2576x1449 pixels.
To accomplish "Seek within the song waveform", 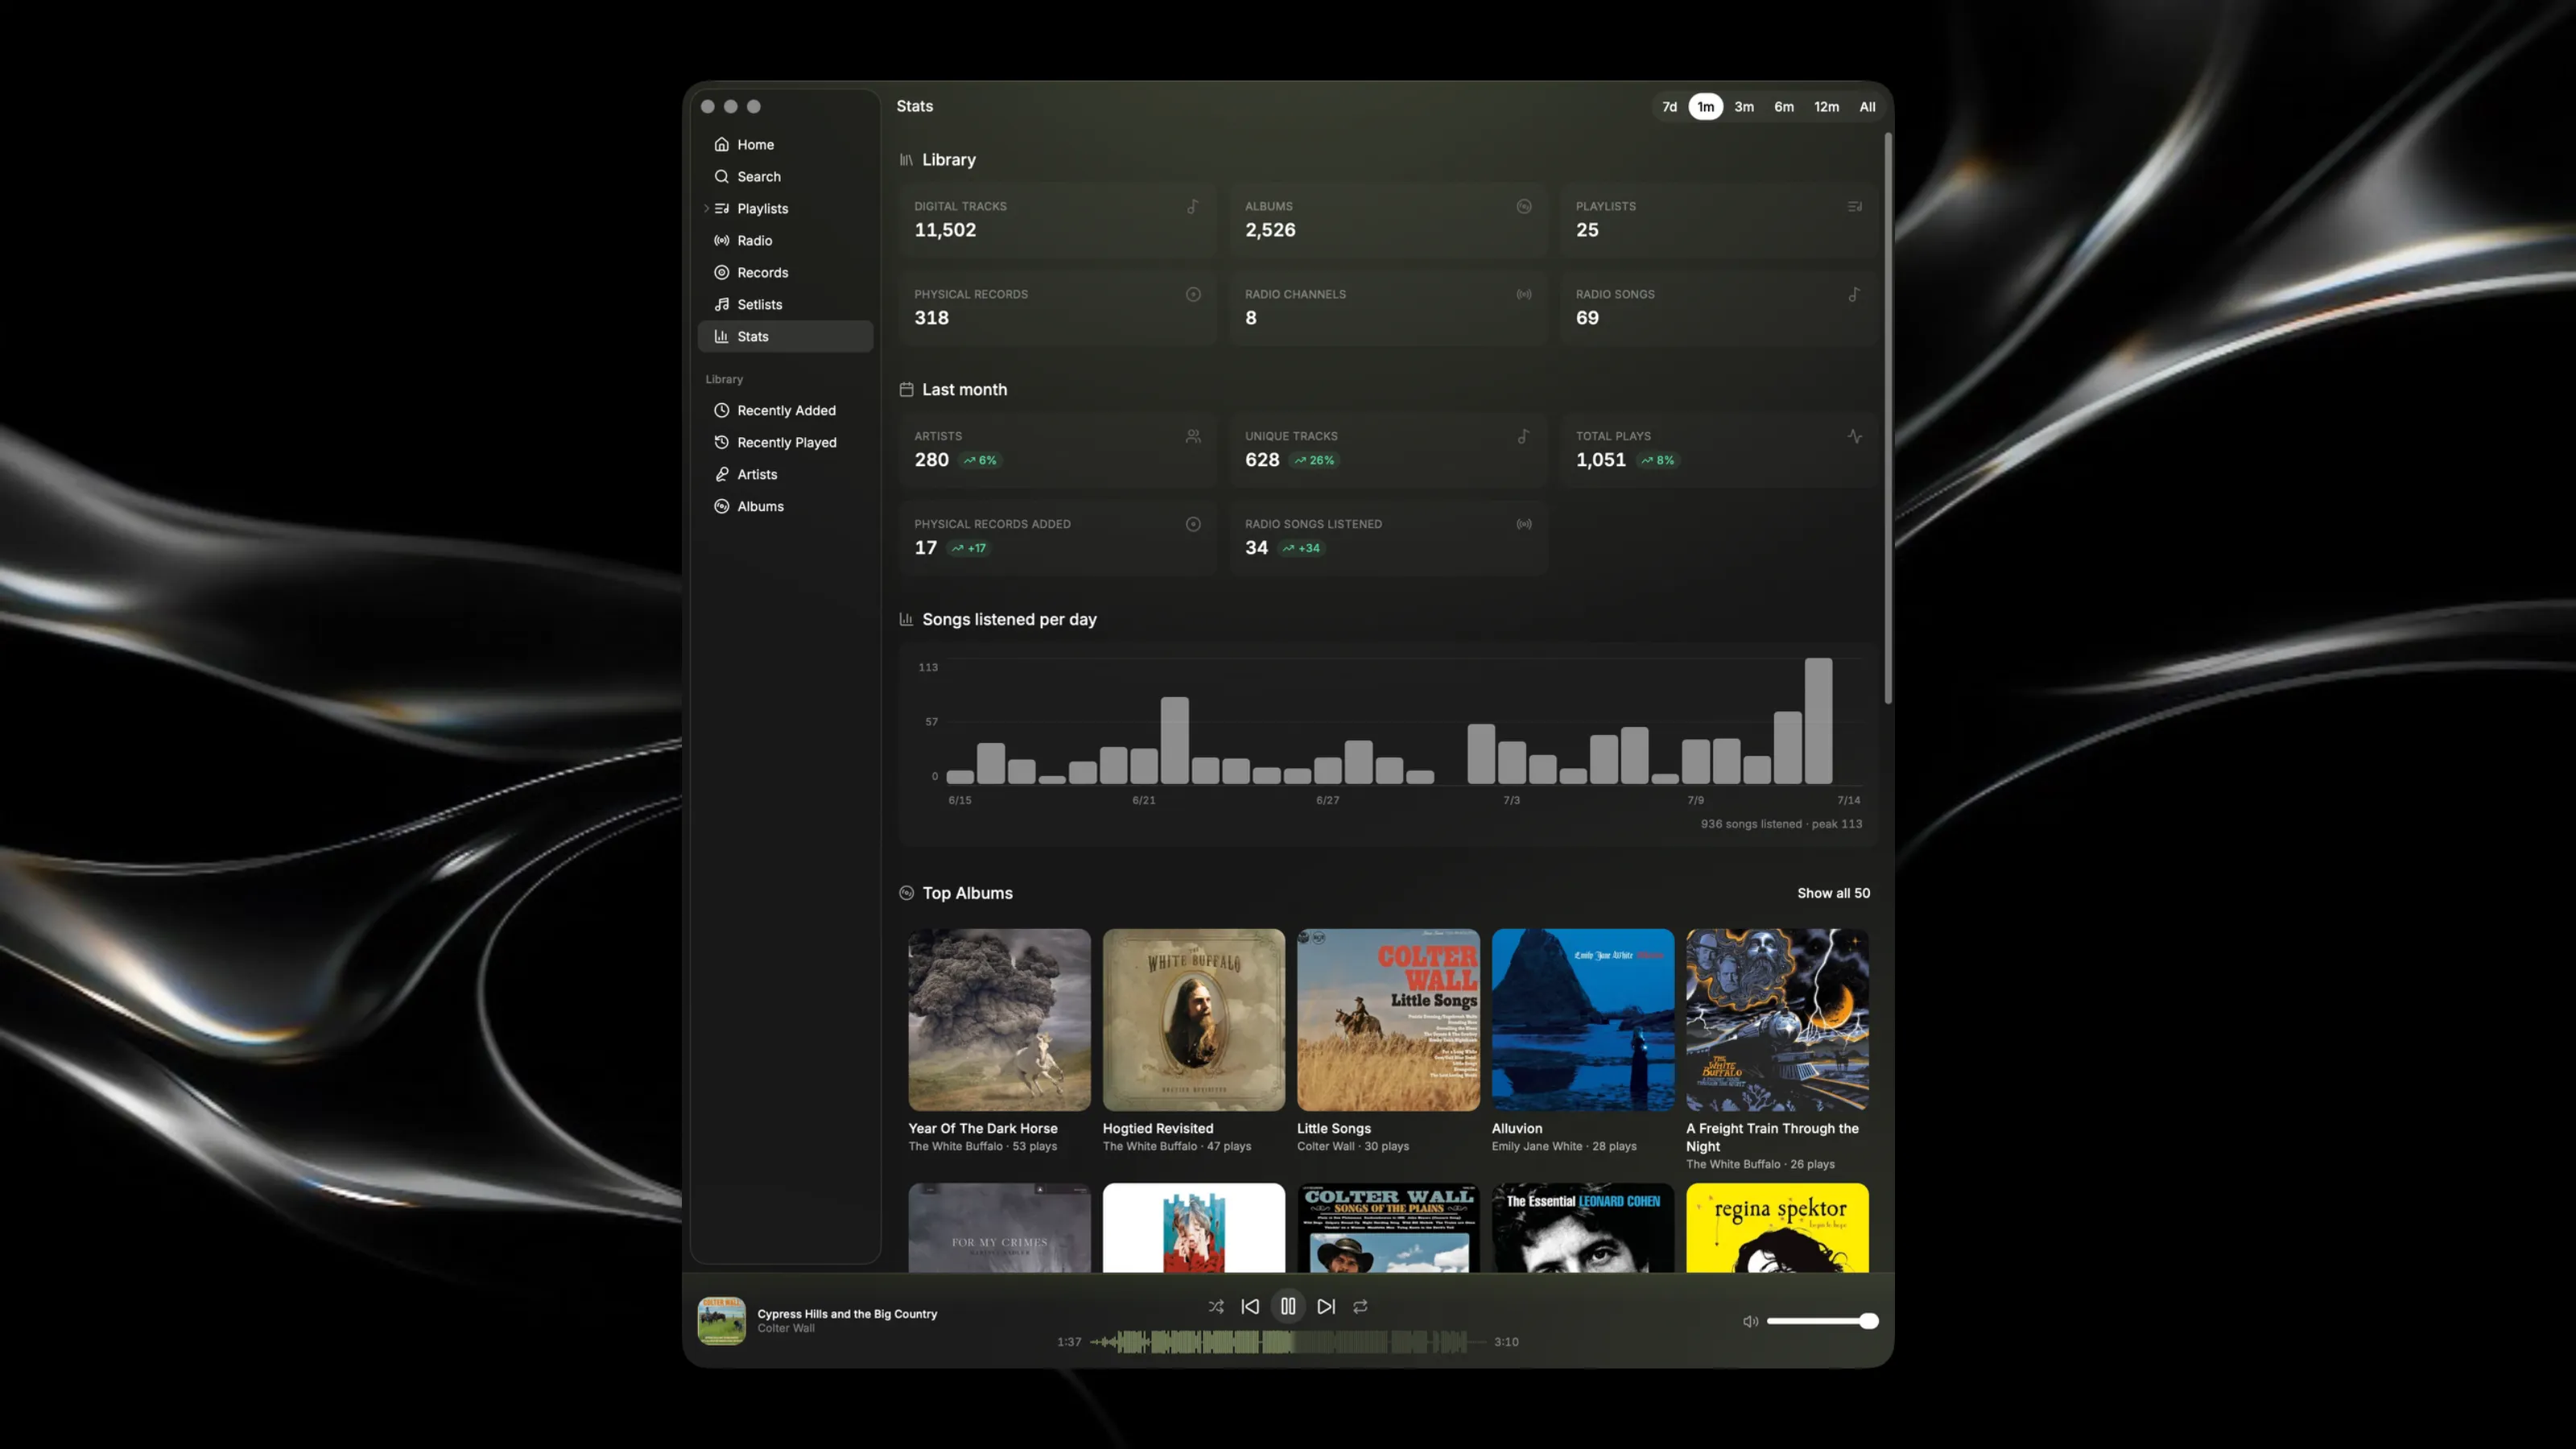I will 1288,1342.
